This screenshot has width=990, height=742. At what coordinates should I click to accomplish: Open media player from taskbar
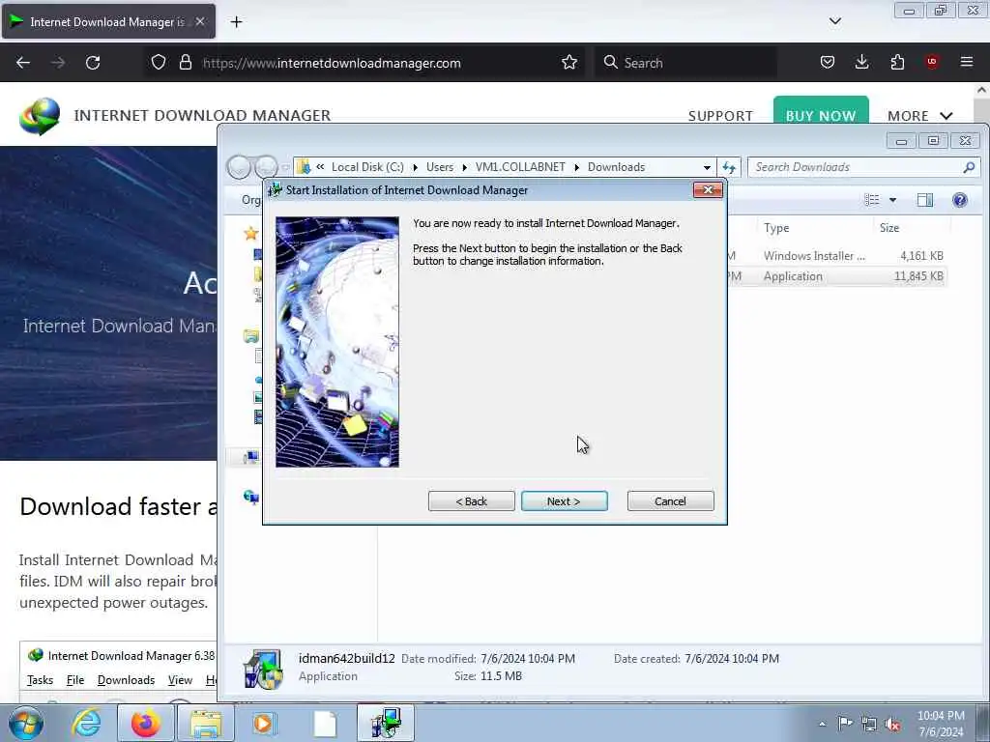pyautogui.click(x=263, y=723)
